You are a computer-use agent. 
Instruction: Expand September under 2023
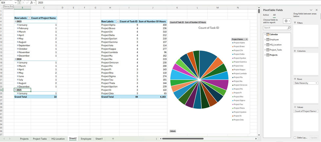tap(18, 46)
